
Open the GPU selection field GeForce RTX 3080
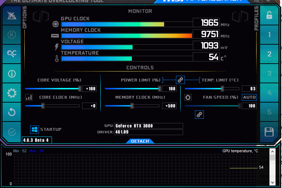coord(149,126)
